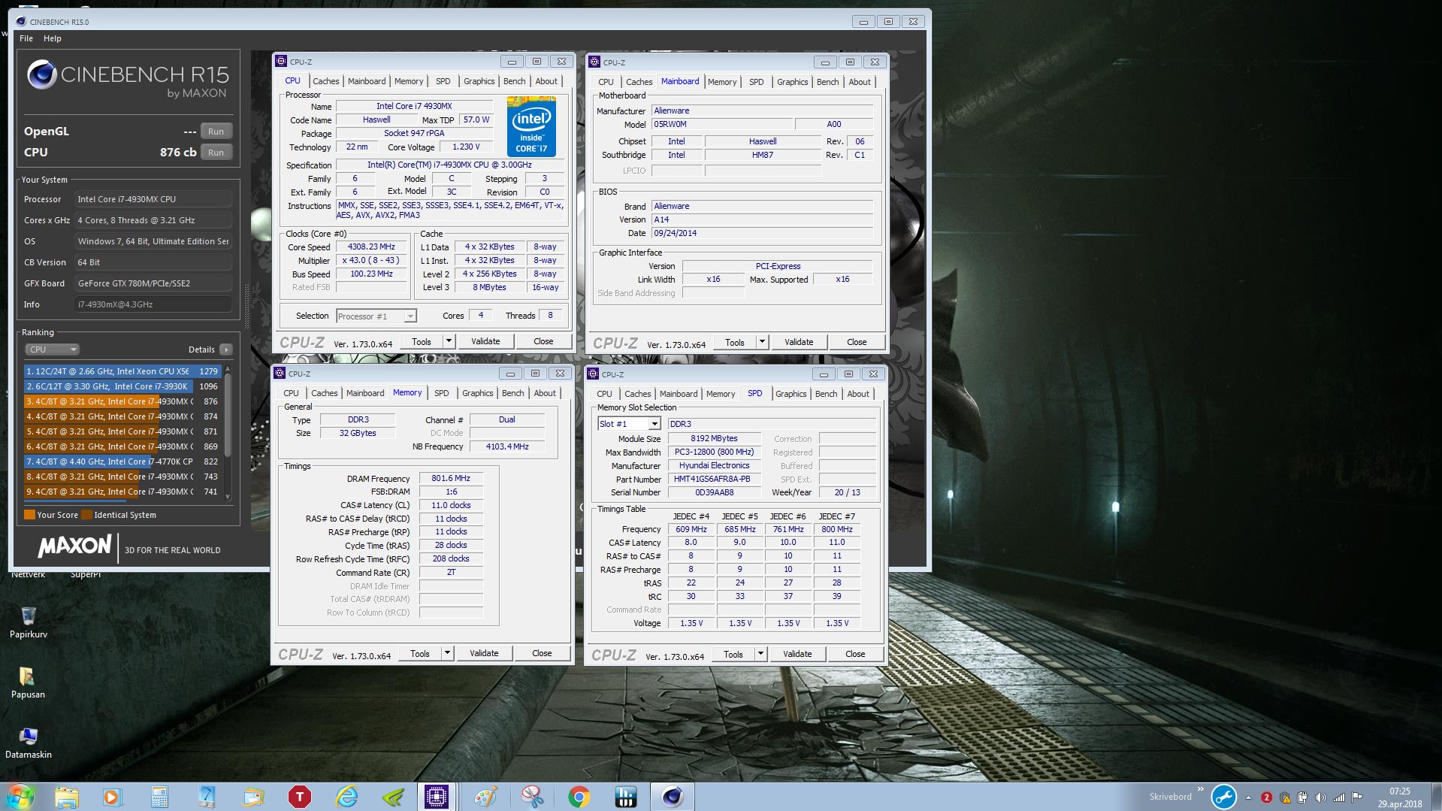Select ranking row 6C/12T Core i7-3930K 1096
The width and height of the screenshot is (1442, 811).
point(122,386)
